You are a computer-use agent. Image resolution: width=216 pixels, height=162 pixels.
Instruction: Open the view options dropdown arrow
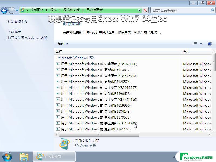click(201, 44)
